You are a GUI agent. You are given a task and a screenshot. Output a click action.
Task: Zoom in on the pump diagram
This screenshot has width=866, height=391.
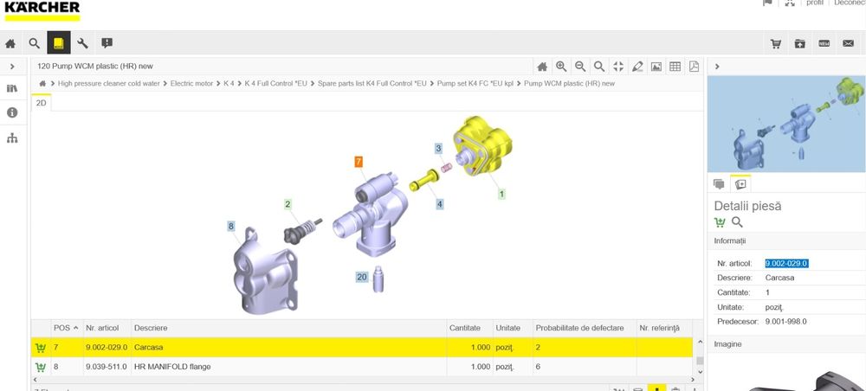click(x=561, y=67)
